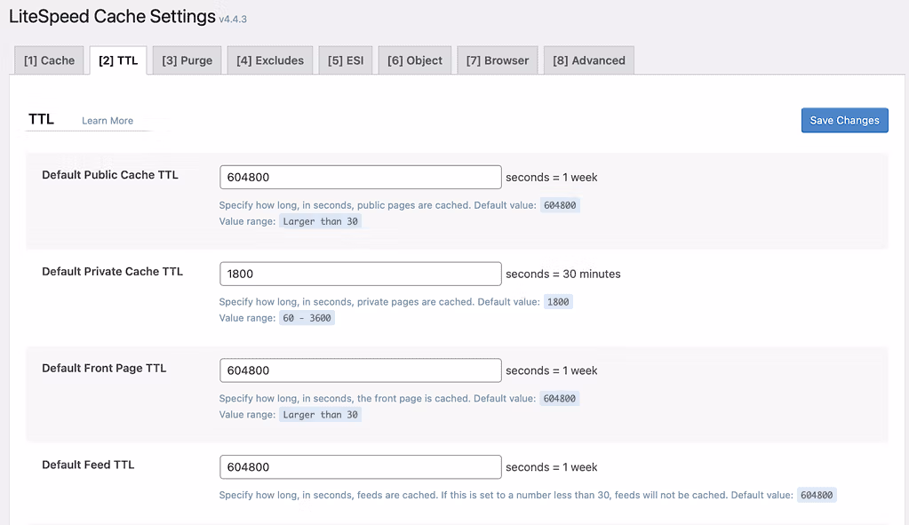Image resolution: width=909 pixels, height=525 pixels.
Task: Click the Default Front Page TTL label
Action: click(104, 369)
